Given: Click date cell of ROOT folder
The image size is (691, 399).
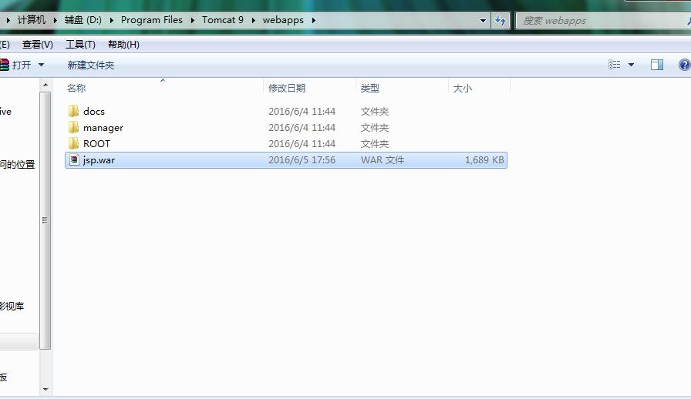Looking at the screenshot, I should point(302,144).
